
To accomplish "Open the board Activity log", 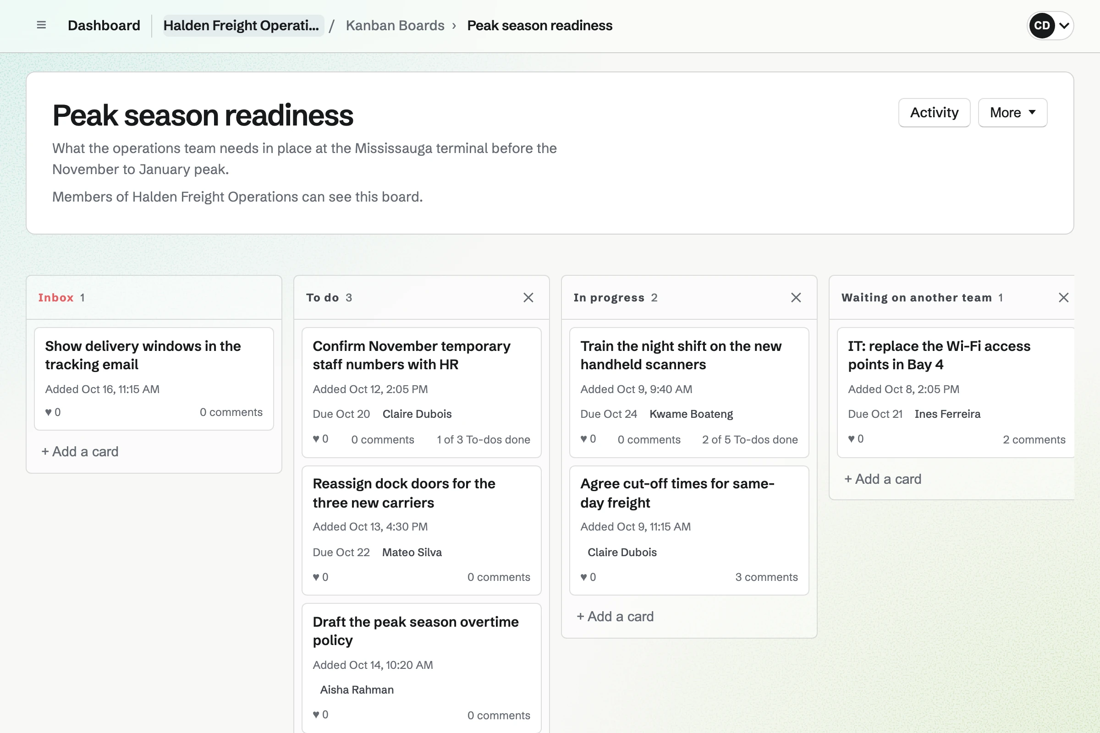I will (934, 113).
